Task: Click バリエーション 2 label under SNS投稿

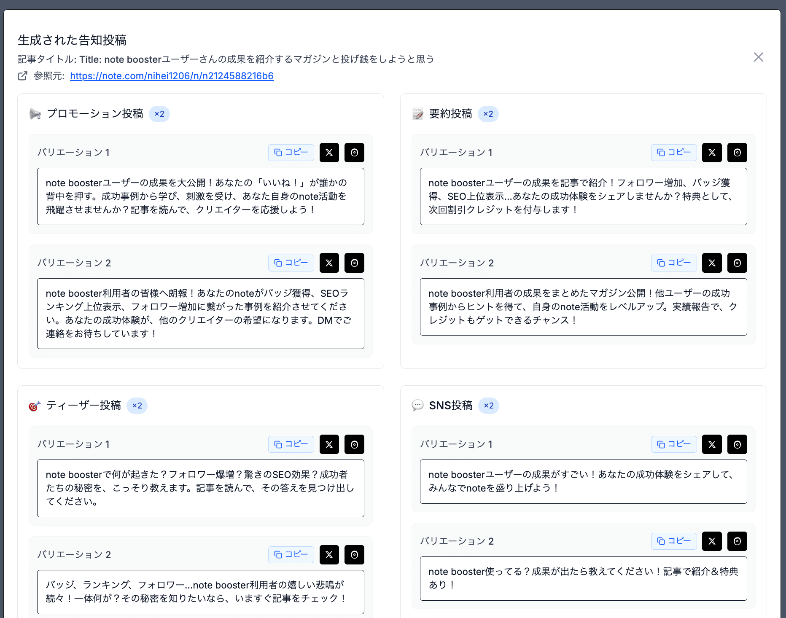Action: [x=457, y=541]
